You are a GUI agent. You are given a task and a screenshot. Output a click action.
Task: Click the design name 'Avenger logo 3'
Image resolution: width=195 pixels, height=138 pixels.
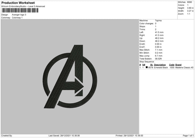click(19, 15)
